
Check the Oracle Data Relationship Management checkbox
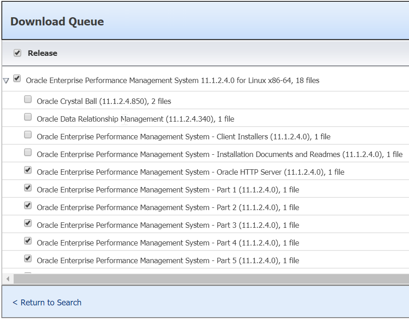tap(28, 117)
